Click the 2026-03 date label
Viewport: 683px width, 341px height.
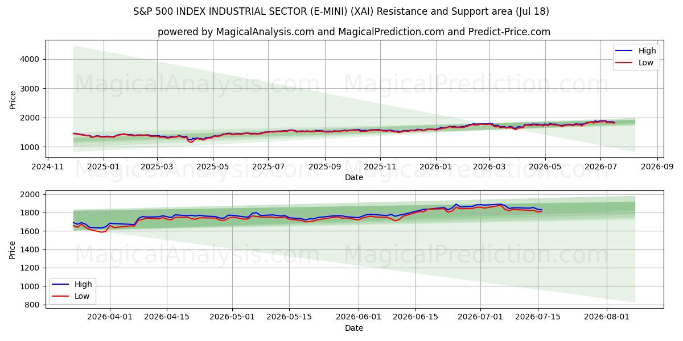(x=491, y=168)
